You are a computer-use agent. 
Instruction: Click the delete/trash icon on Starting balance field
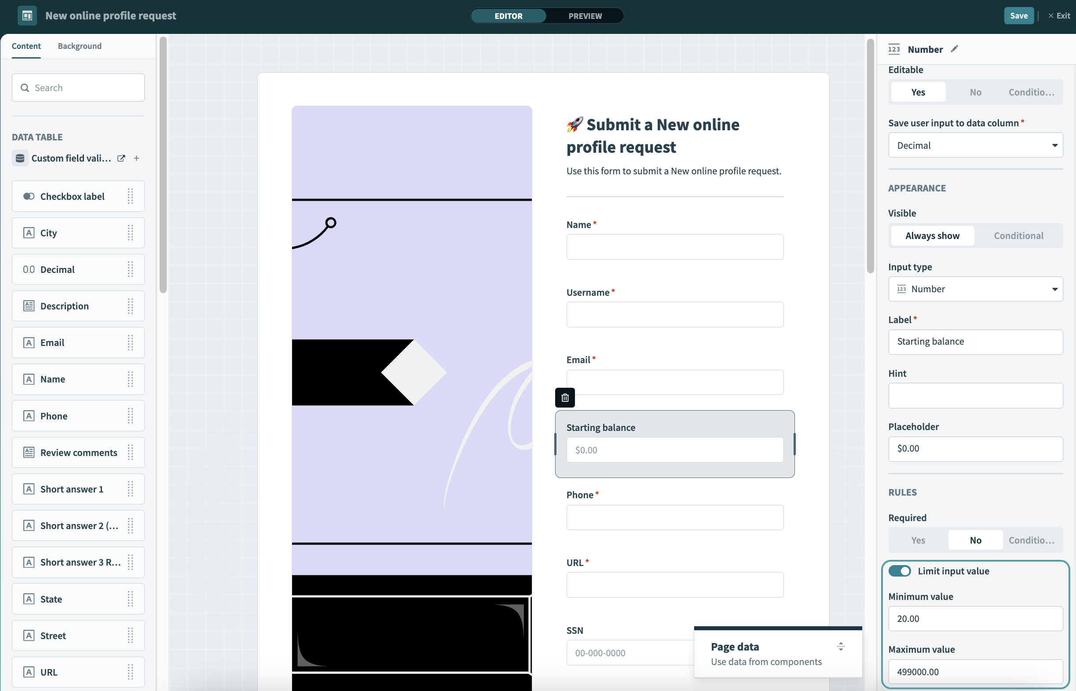tap(565, 398)
